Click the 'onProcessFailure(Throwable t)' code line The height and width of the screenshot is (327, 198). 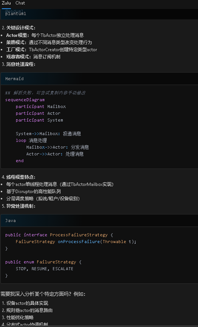point(76,242)
